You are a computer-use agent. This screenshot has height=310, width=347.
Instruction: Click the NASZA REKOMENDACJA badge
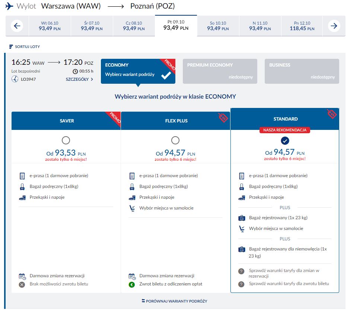[x=285, y=130]
